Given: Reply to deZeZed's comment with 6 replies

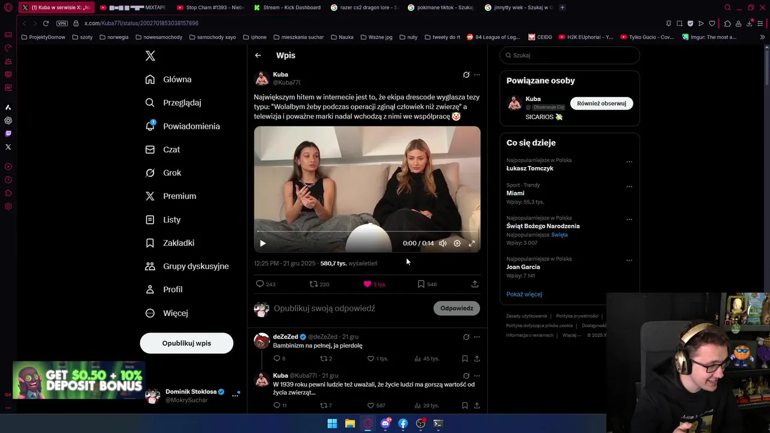Looking at the screenshot, I should pyautogui.click(x=279, y=358).
